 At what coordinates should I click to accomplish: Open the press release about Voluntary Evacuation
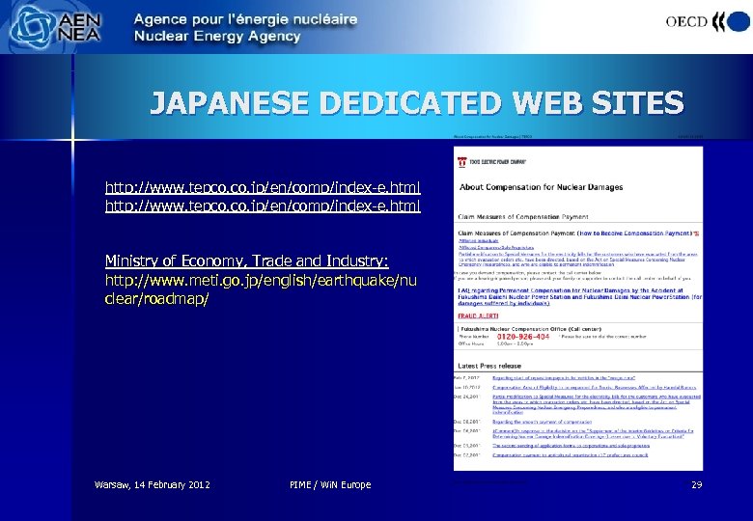(x=593, y=434)
